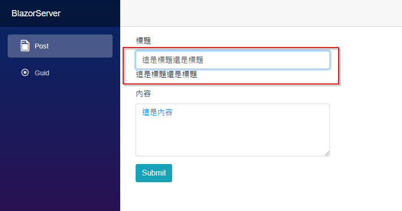Open the Post navigation item
This screenshot has width=402, height=211.
coord(60,46)
